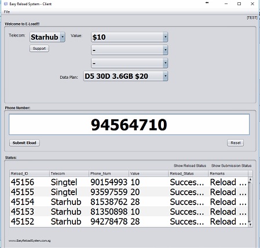Sort by Value column header

coord(149,173)
